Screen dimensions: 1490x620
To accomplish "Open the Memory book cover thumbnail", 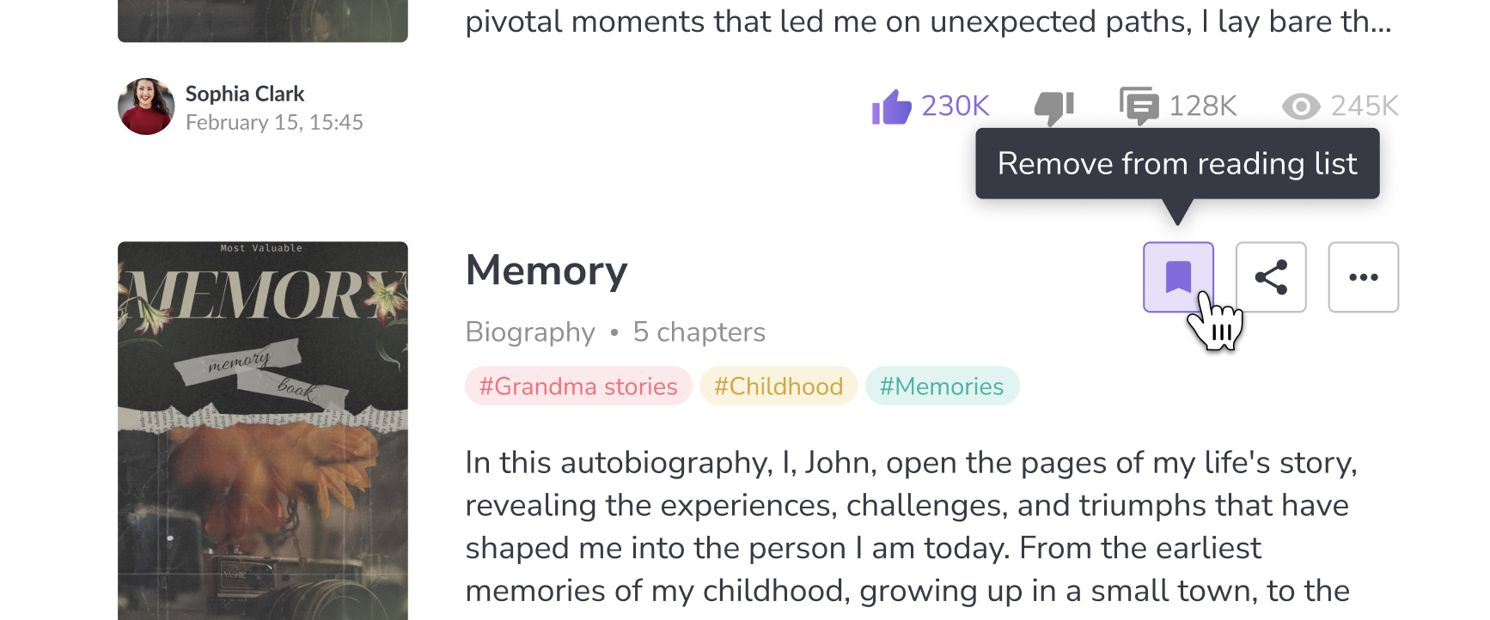I will [263, 429].
